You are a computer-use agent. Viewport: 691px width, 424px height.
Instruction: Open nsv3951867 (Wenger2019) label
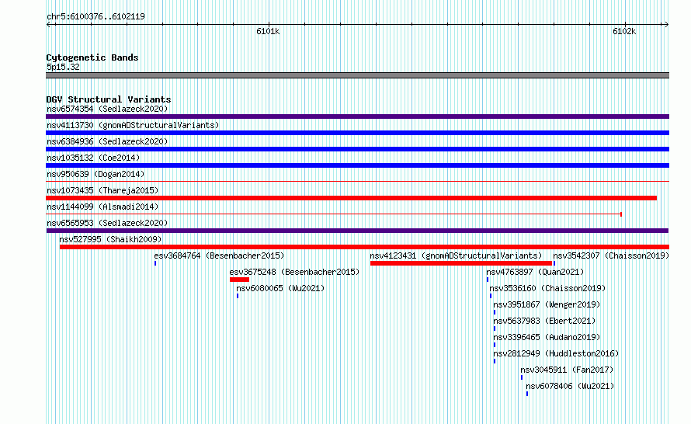(547, 304)
